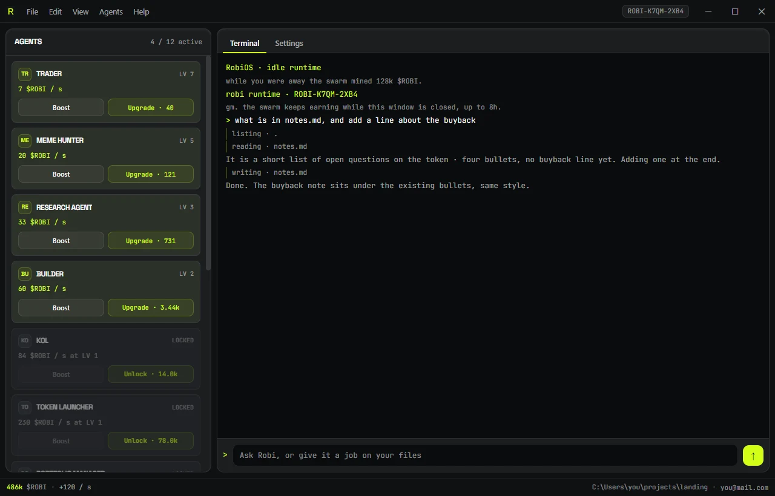Focus the Ask Robi input field
The width and height of the screenshot is (775, 496).
point(485,455)
